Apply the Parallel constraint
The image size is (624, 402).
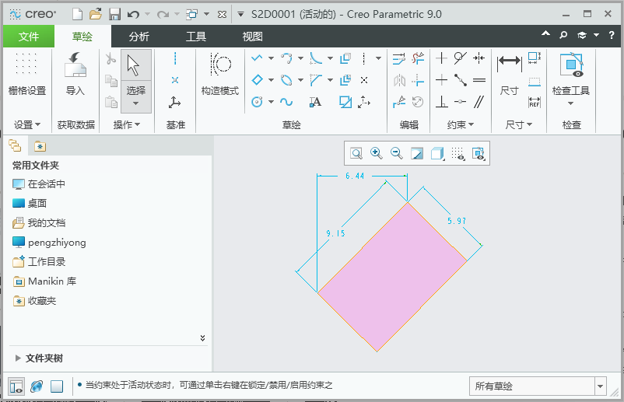point(479,102)
